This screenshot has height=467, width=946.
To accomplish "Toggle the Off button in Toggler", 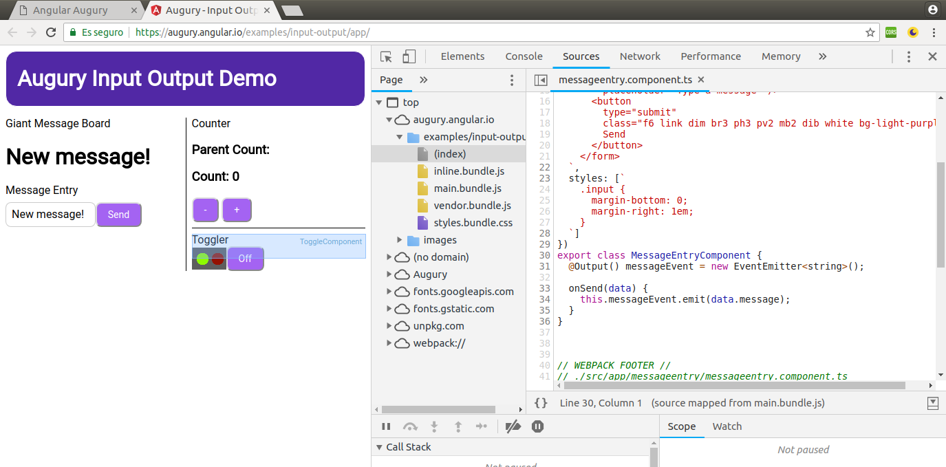I will point(245,259).
